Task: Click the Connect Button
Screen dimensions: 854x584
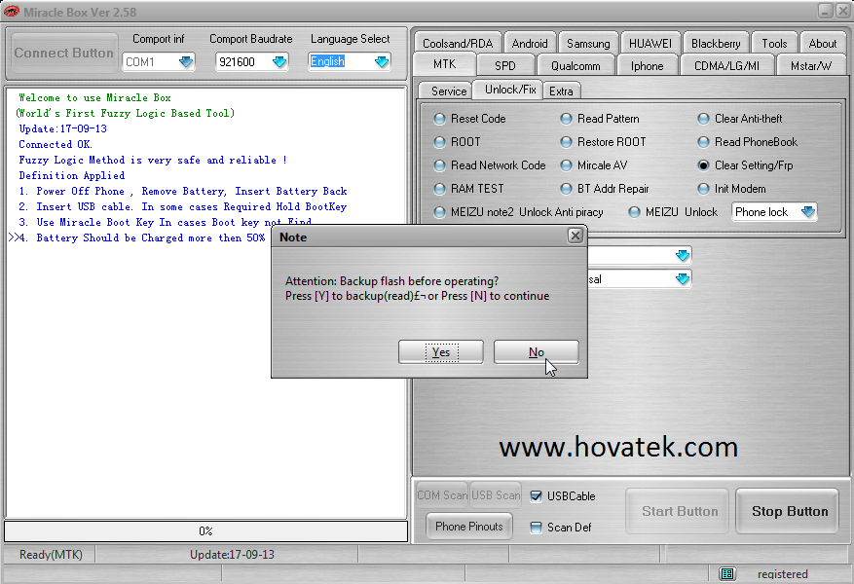Action: (x=63, y=53)
